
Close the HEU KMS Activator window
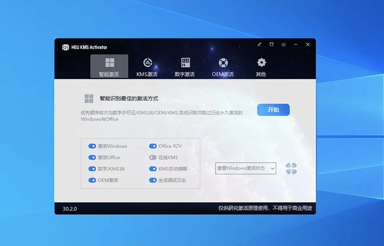click(x=308, y=44)
